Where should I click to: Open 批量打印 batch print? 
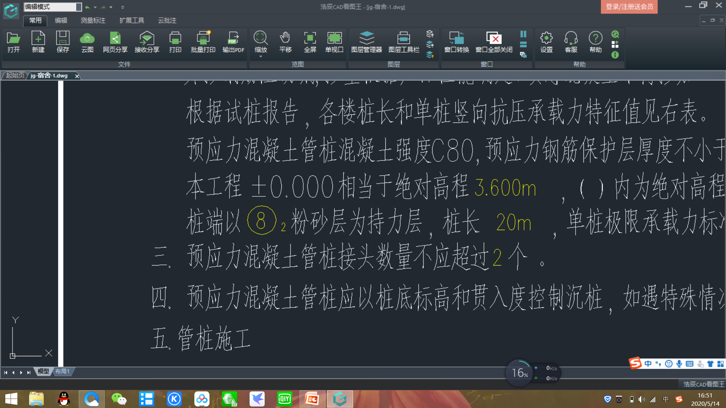pos(203,42)
